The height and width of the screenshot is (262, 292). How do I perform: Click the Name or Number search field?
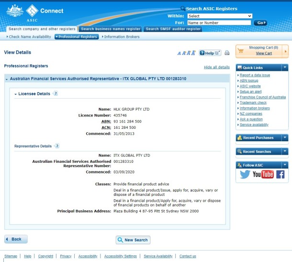click(x=220, y=23)
